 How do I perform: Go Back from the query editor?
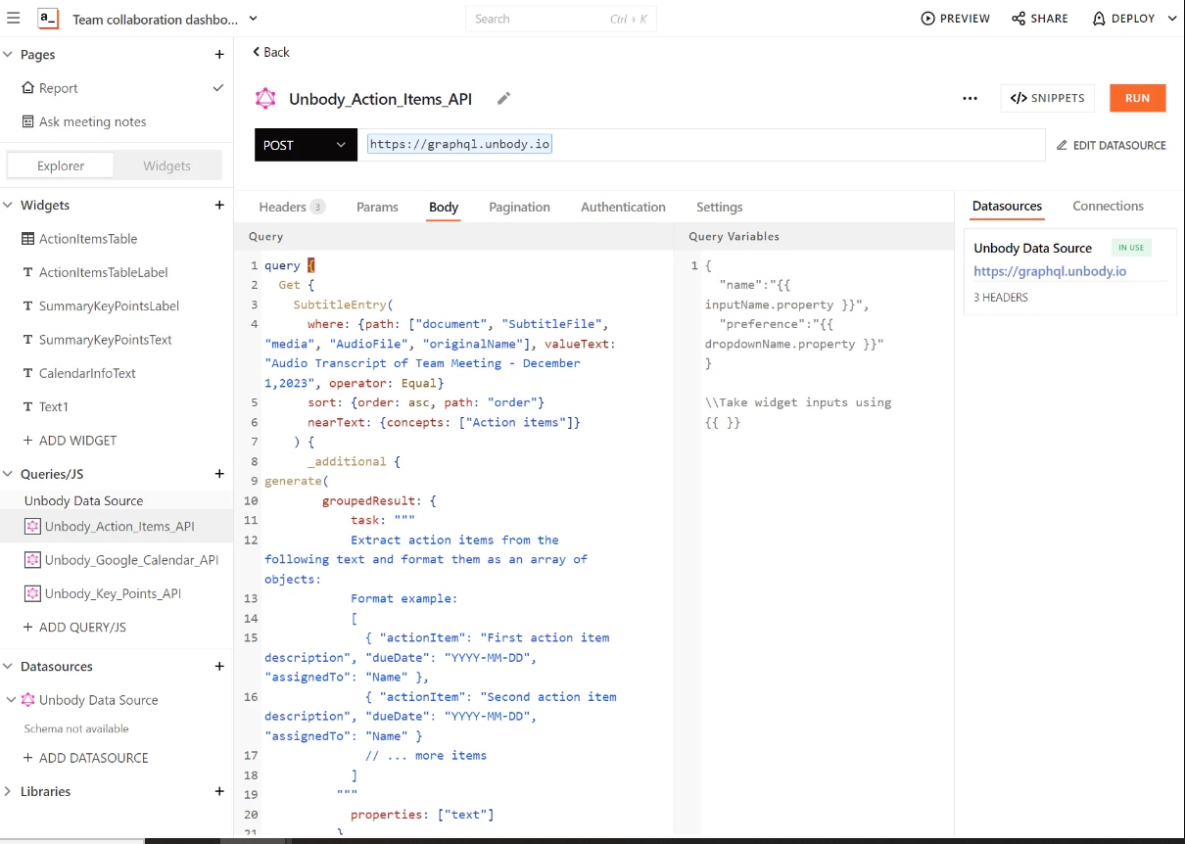[271, 52]
